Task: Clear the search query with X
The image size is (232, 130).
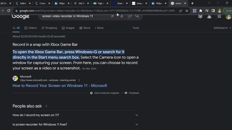Action: (x=112, y=16)
